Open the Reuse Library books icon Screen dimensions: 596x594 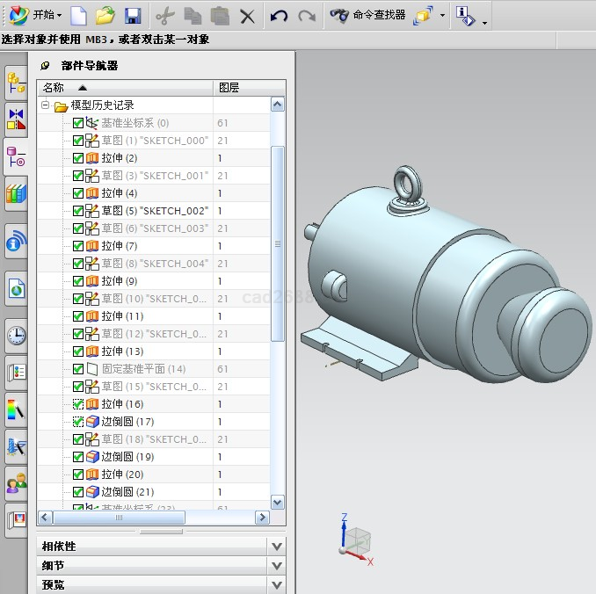[16, 194]
